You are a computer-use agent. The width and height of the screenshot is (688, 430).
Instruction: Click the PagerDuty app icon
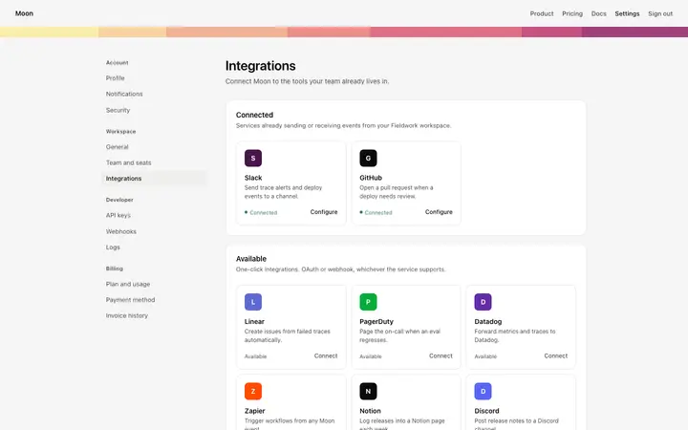coord(368,302)
